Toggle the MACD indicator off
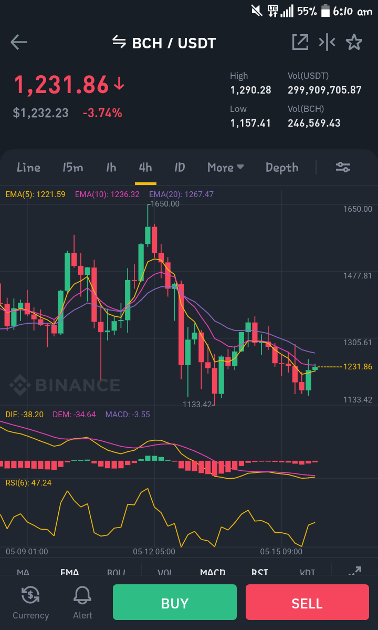 click(213, 572)
